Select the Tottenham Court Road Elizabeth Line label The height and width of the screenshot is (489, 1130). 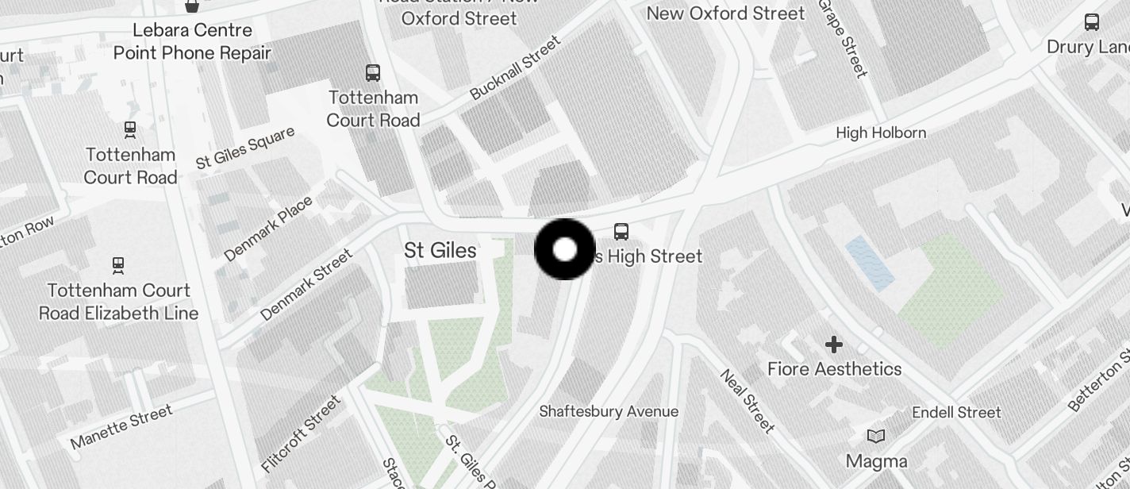click(118, 302)
